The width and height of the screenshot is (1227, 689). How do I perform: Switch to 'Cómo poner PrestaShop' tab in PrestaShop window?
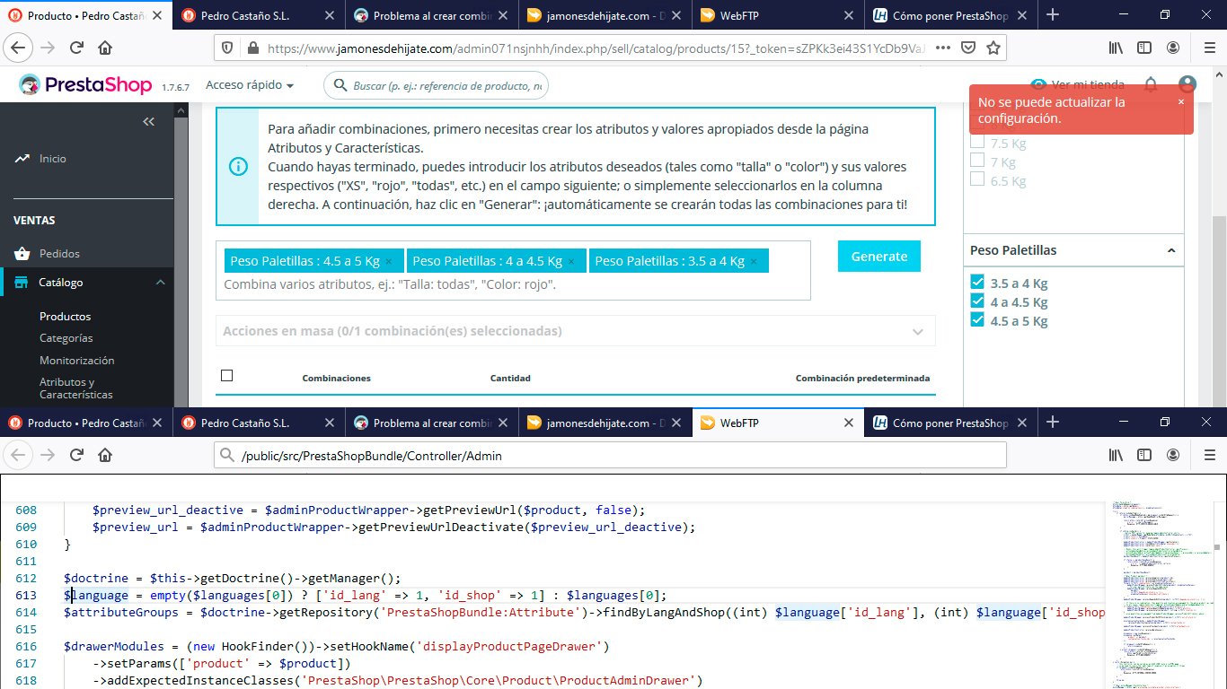952,15
